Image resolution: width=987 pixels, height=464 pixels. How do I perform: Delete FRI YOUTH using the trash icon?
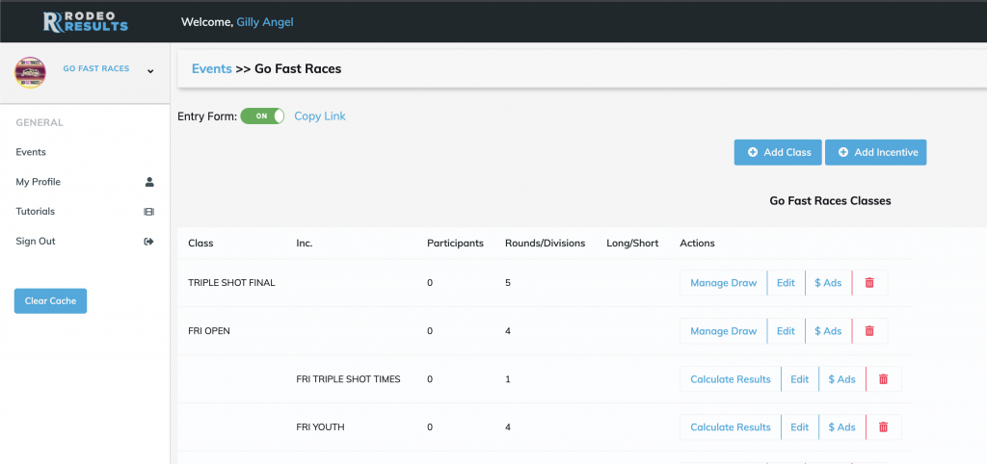[884, 426]
